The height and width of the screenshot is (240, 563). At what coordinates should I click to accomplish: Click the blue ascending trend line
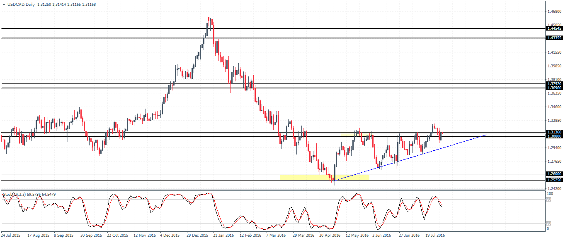pos(410,157)
